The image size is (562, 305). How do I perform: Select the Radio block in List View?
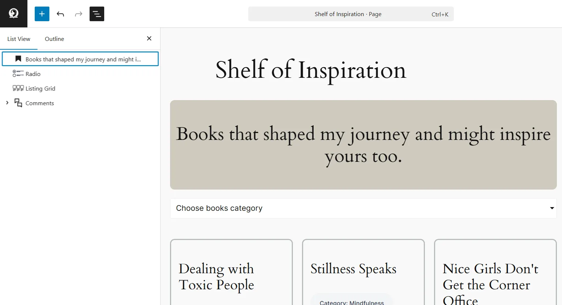[x=33, y=73]
